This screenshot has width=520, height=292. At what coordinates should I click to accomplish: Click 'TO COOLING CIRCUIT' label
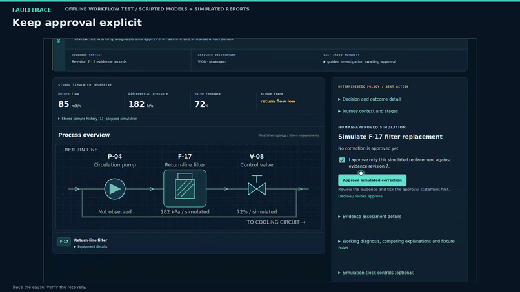276,222
